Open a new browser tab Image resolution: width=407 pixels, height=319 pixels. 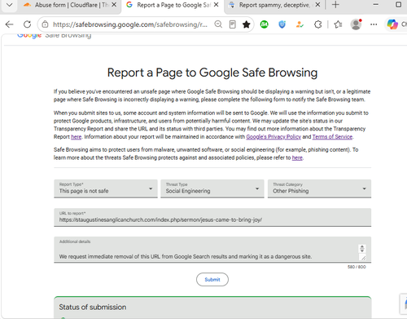tap(335, 5)
